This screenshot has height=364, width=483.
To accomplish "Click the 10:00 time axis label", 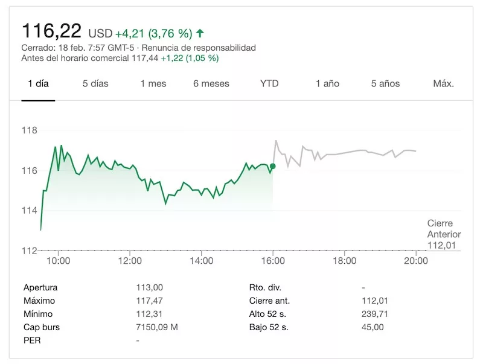I will (x=59, y=261).
